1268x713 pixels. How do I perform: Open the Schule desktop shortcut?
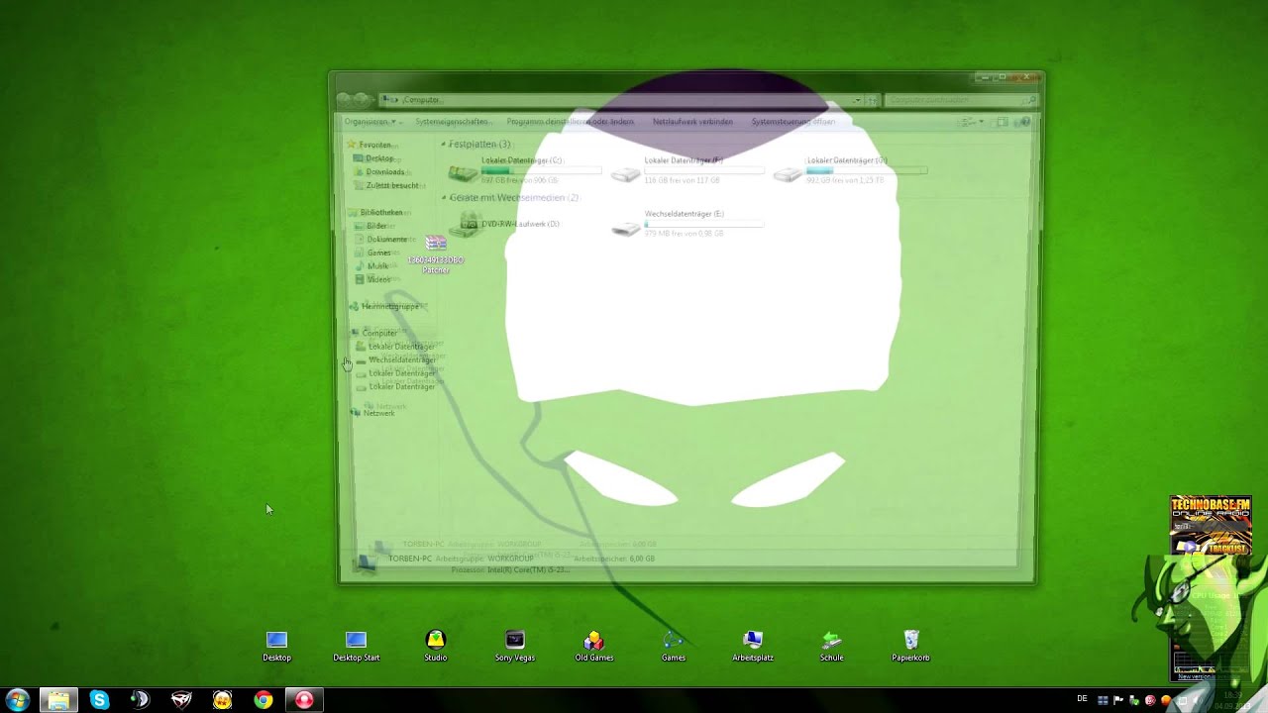coord(831,646)
